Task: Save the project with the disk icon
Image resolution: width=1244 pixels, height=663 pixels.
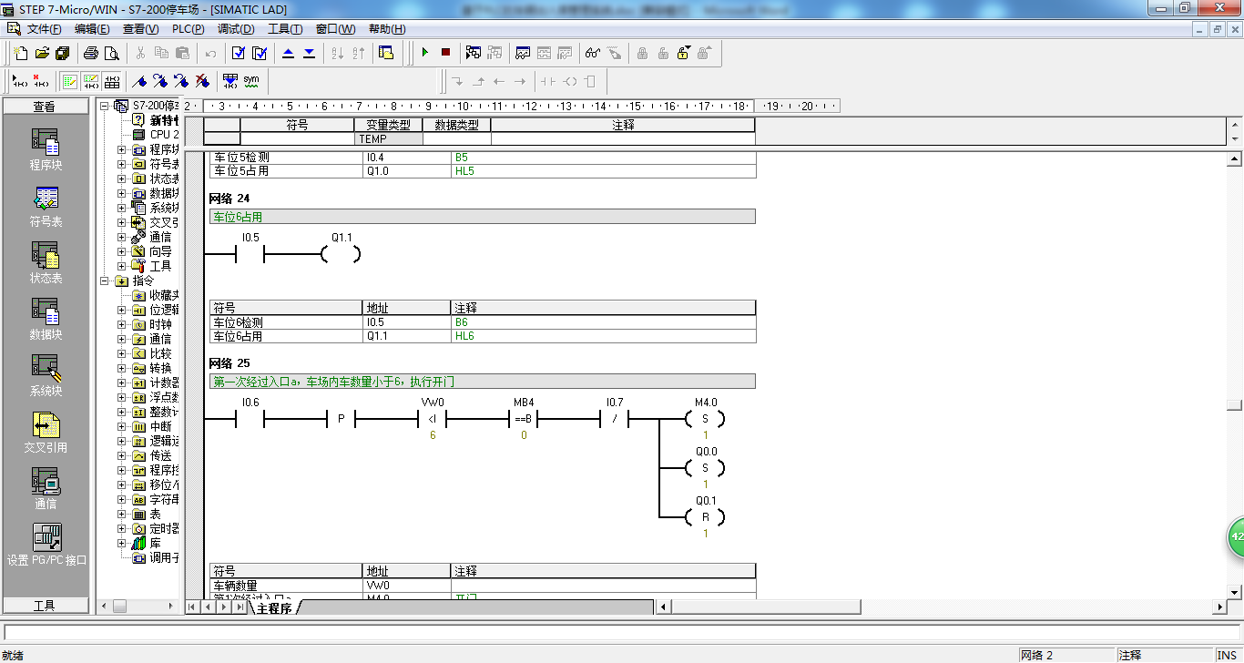Action: click(x=62, y=53)
